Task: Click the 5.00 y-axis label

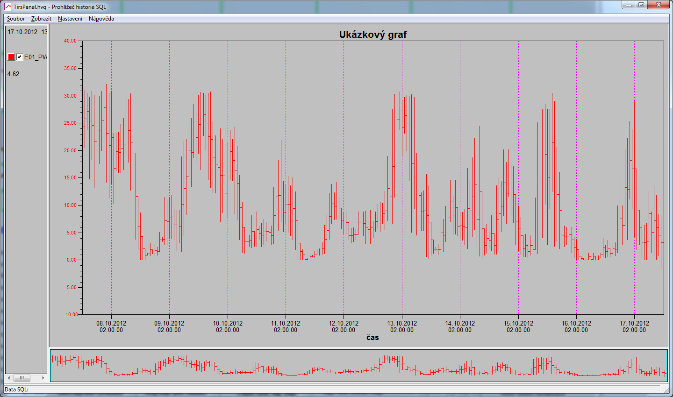Action: tap(72, 233)
